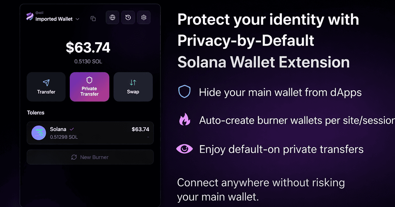Click the eye icon beside private transfers
395x207 pixels.
point(184,149)
